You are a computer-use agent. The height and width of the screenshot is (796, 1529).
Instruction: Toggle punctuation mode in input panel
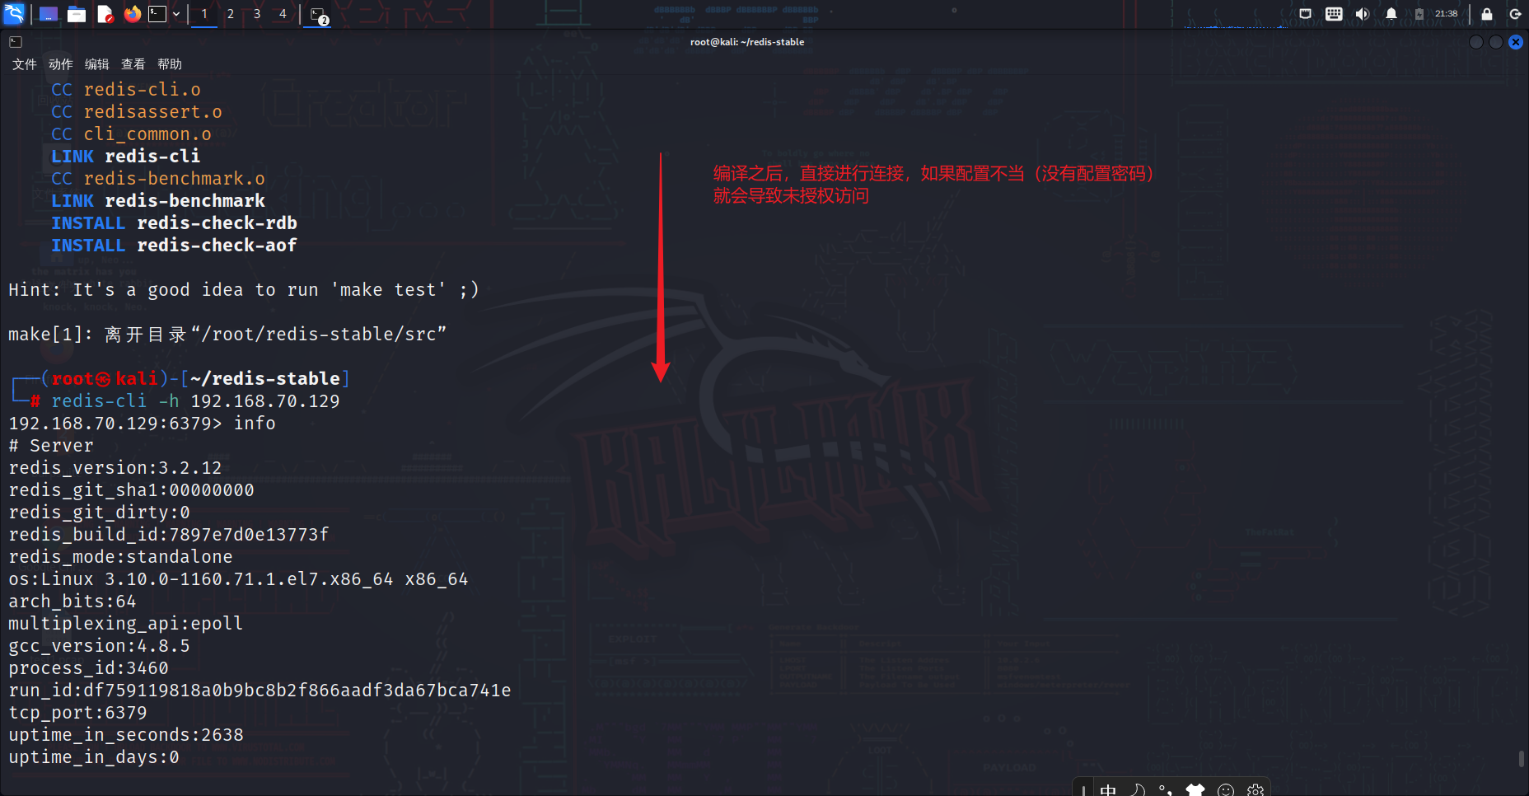[1166, 788]
